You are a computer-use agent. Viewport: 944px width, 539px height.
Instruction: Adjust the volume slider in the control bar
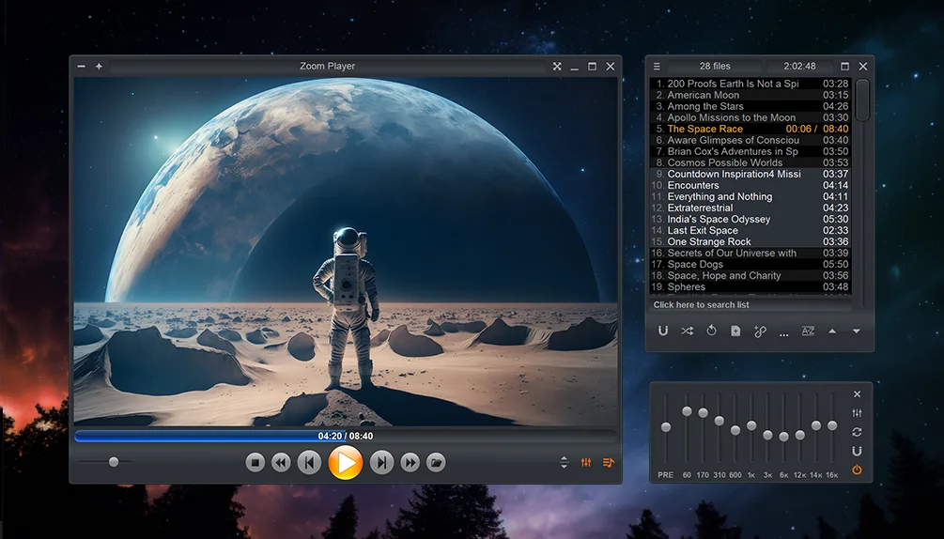pos(113,462)
